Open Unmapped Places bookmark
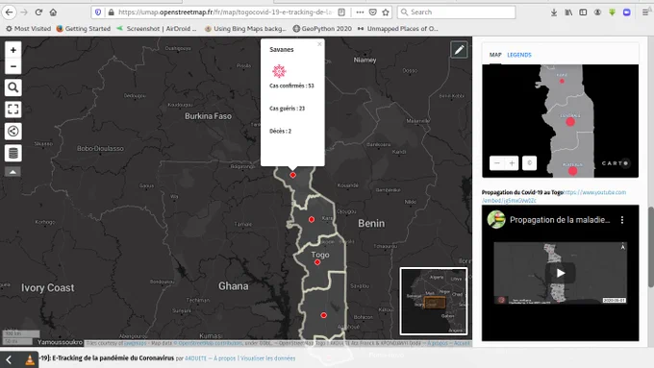 397,28
